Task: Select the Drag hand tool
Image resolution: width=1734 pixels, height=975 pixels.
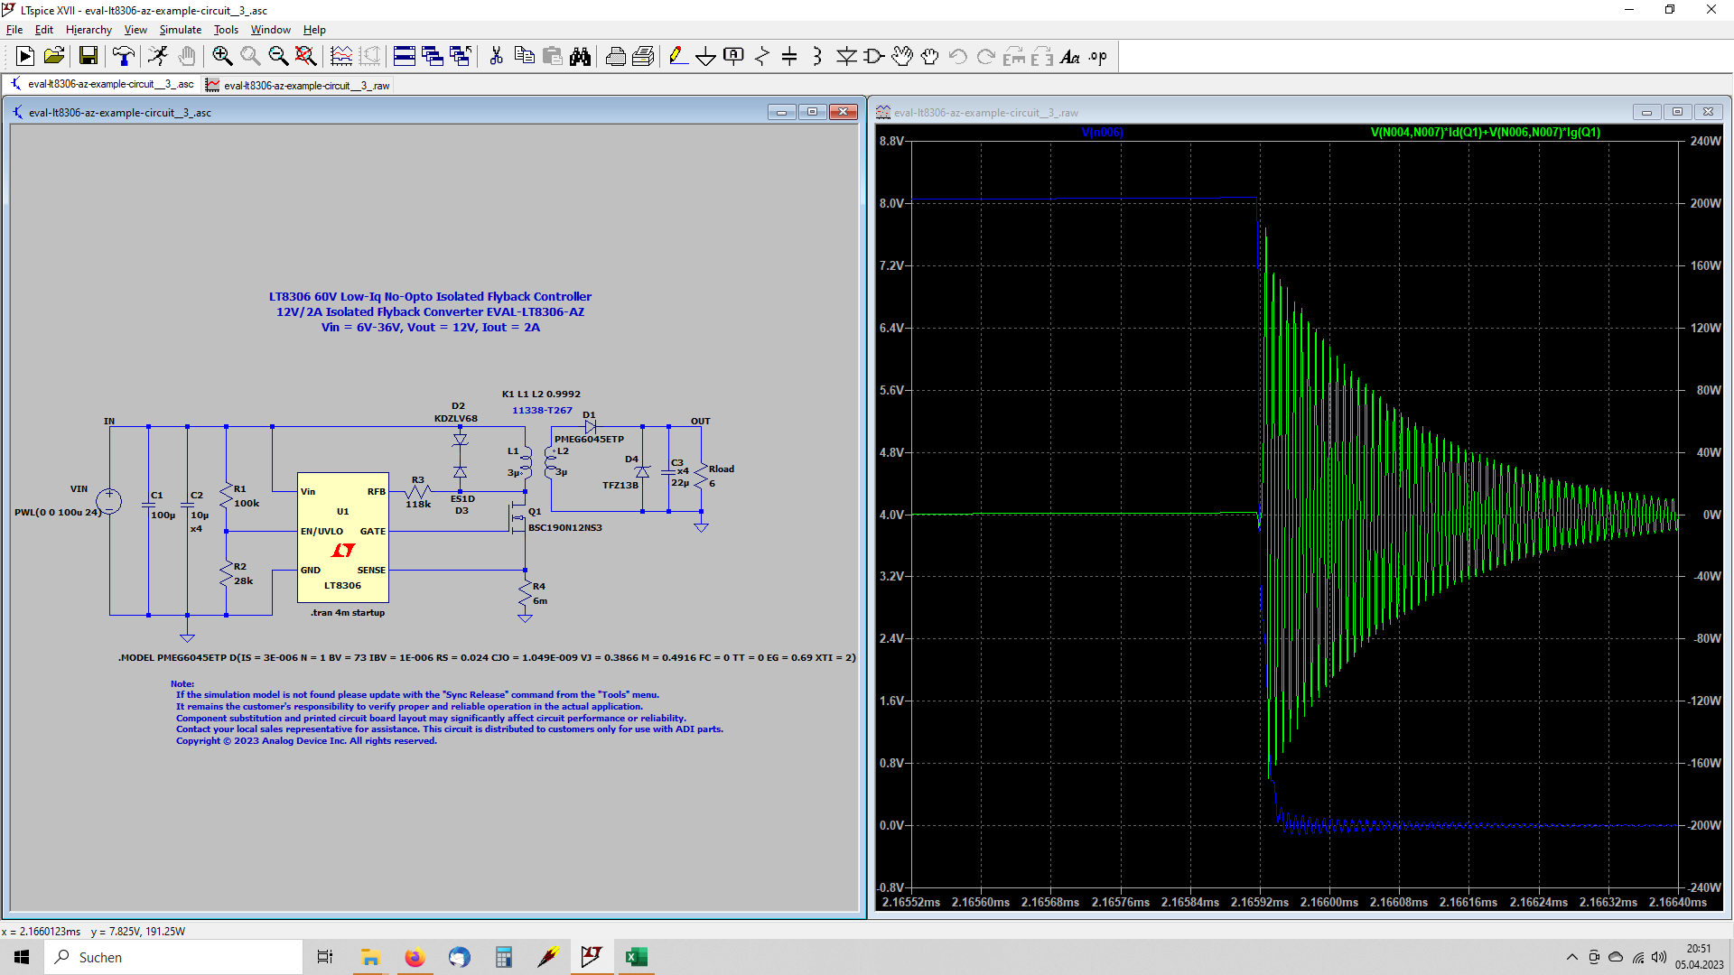Action: pyautogui.click(x=930, y=56)
